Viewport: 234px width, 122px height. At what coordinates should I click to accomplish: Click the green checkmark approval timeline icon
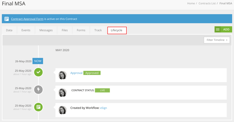[x=38, y=72]
